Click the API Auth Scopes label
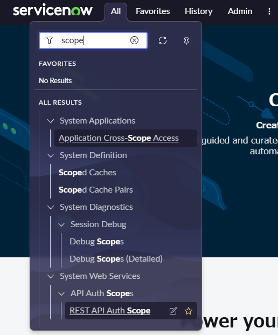The image size is (278, 335). pos(102,293)
